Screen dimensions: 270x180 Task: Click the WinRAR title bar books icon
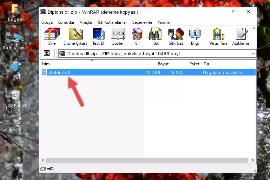[43, 12]
